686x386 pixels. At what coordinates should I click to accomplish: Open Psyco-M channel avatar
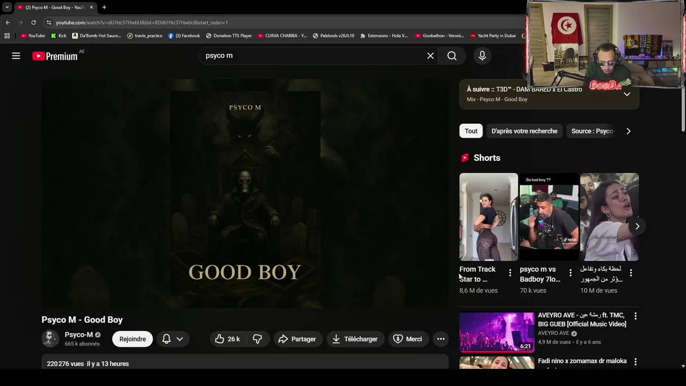pos(50,339)
